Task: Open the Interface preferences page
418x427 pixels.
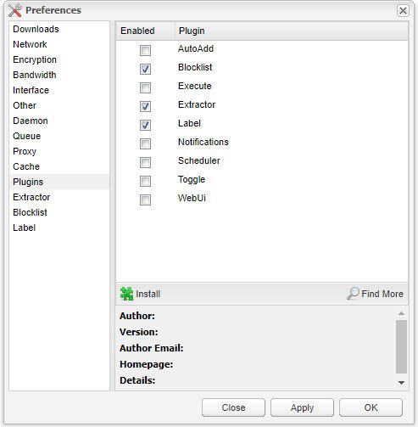Action: pyautogui.click(x=59, y=90)
